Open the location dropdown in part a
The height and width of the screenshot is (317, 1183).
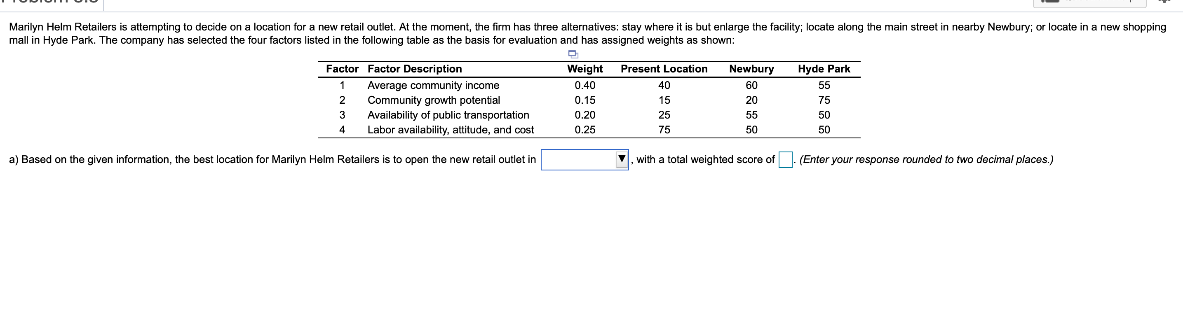click(584, 160)
